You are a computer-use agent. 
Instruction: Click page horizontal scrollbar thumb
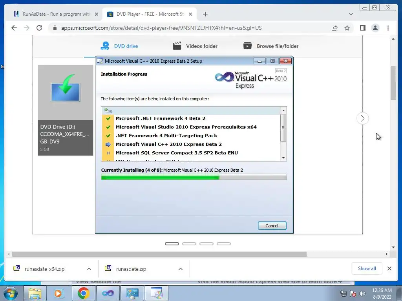(x=159, y=254)
